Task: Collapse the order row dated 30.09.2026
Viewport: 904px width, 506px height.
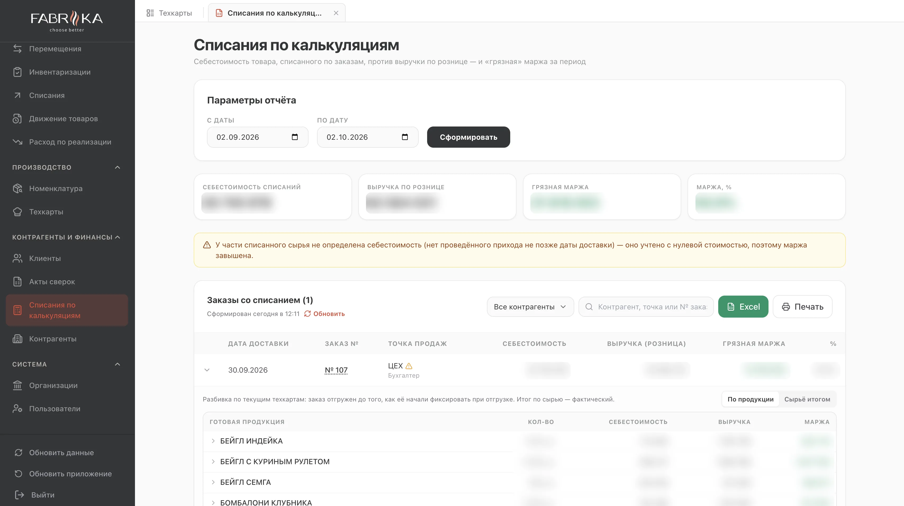Action: coord(207,370)
